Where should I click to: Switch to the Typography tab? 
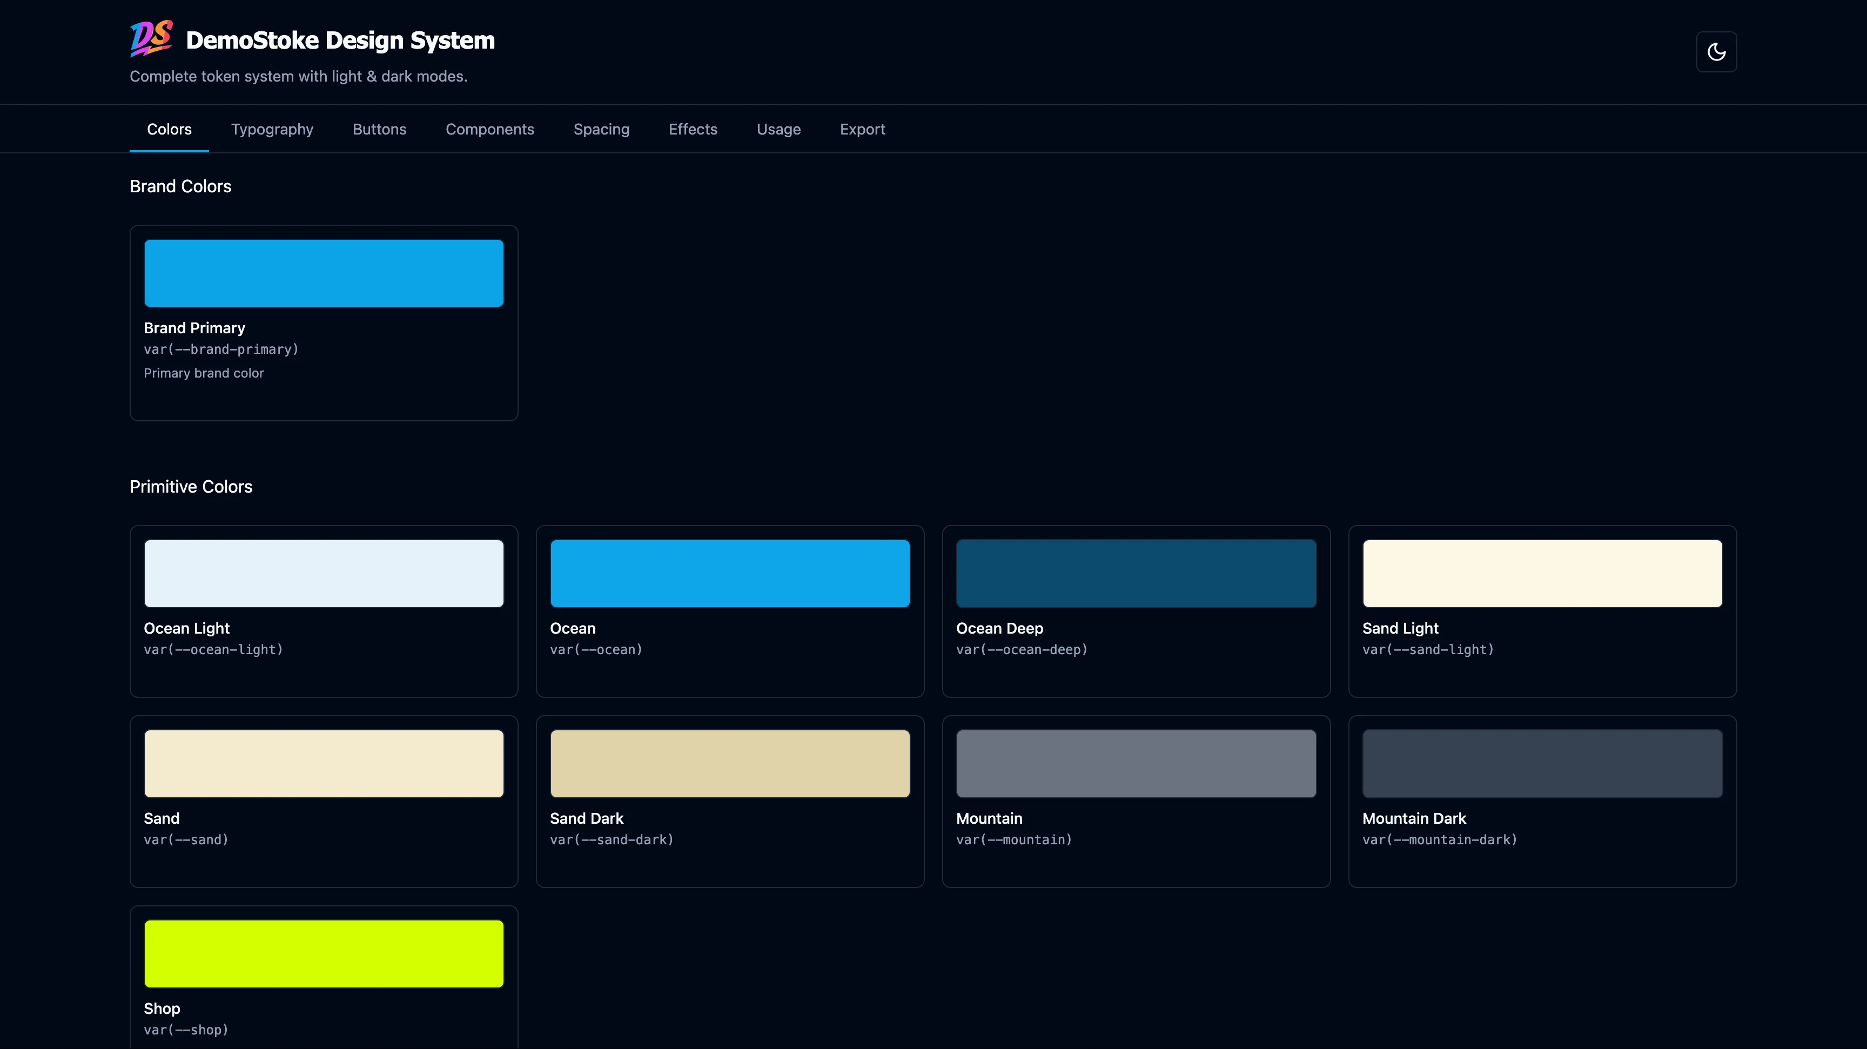click(272, 129)
